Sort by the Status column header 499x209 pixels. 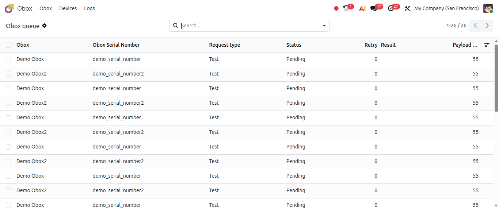point(294,45)
